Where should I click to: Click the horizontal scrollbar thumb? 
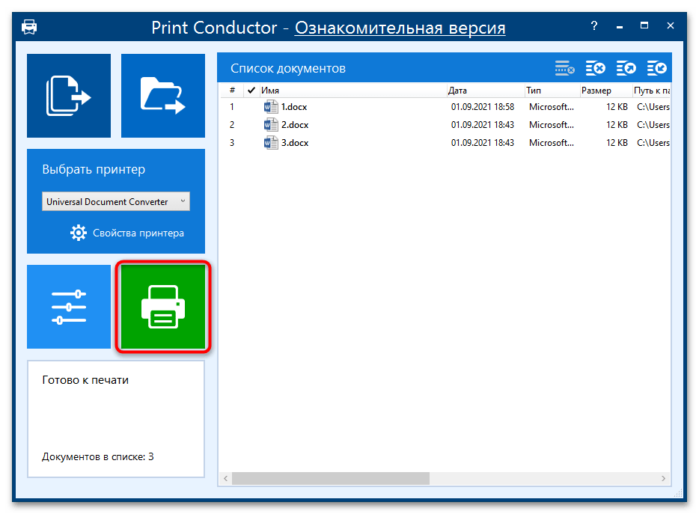331,478
